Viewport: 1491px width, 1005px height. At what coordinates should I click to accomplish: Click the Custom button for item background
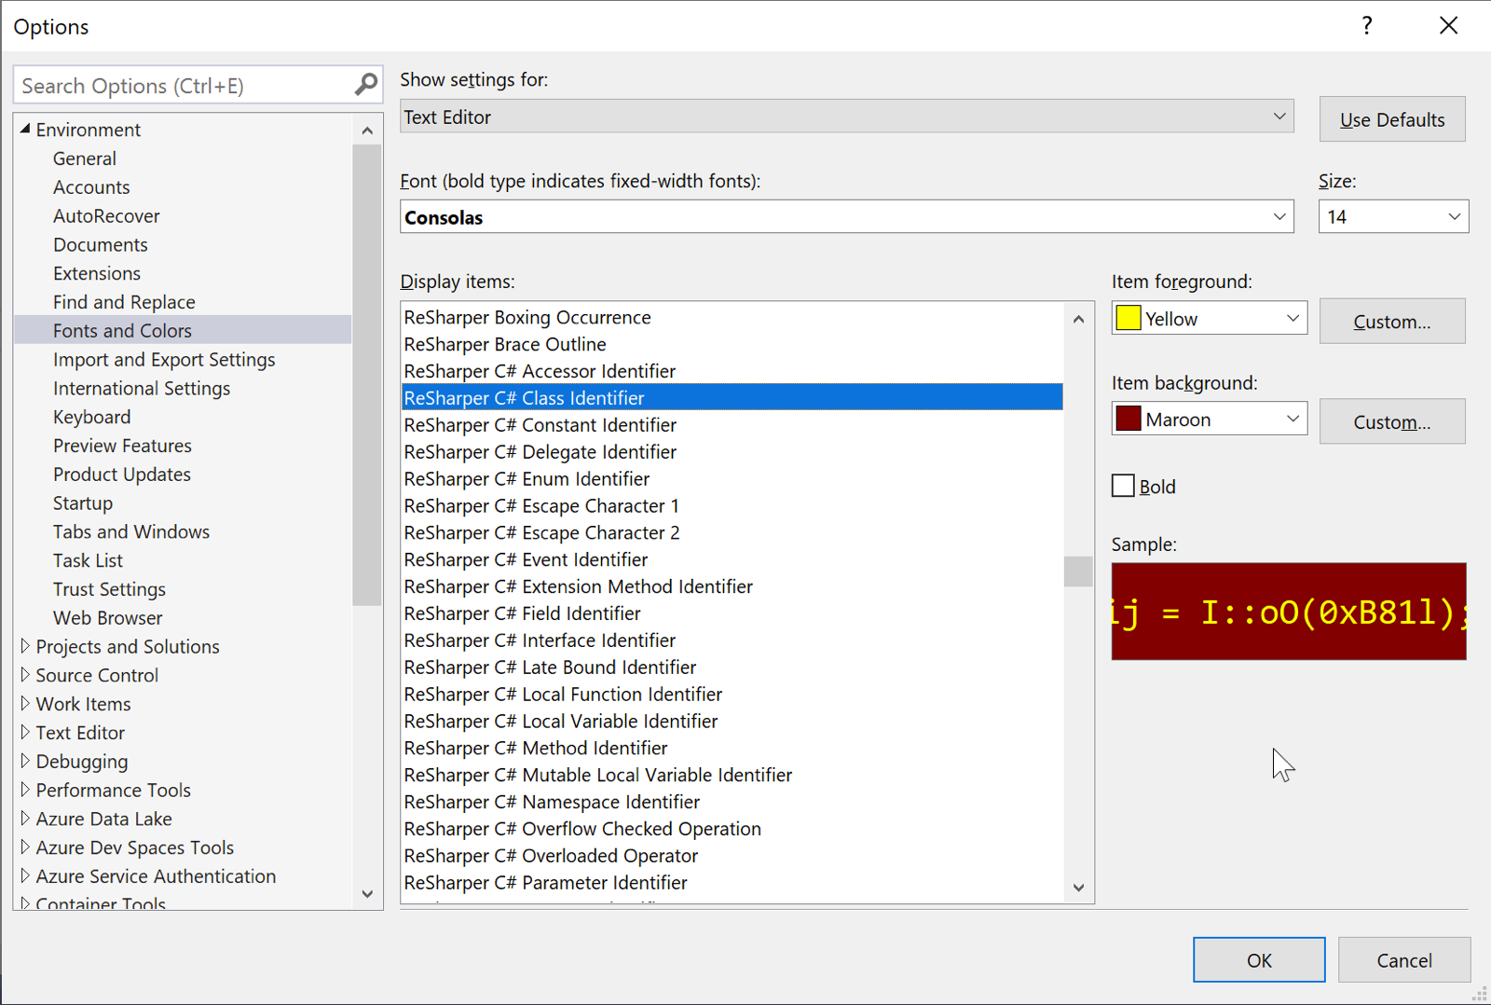(1392, 421)
